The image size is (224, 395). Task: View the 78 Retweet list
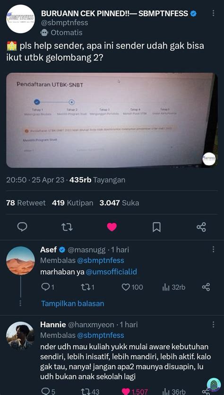[26, 203]
